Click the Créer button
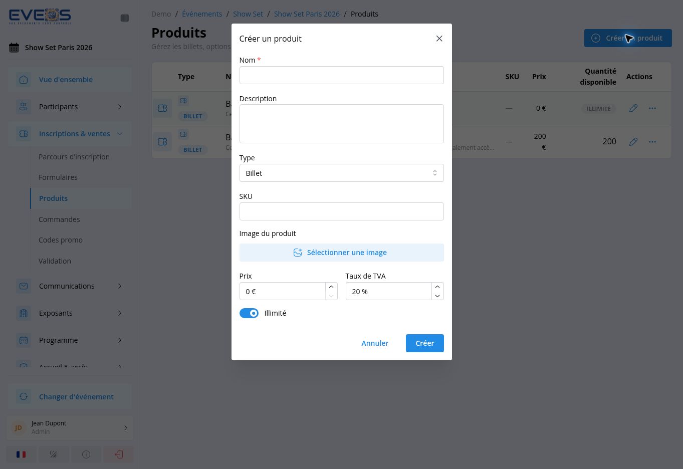 tap(425, 343)
